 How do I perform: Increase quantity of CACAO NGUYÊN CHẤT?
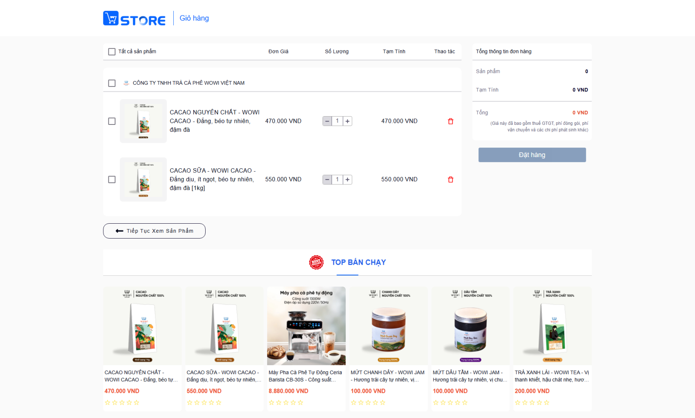347,121
